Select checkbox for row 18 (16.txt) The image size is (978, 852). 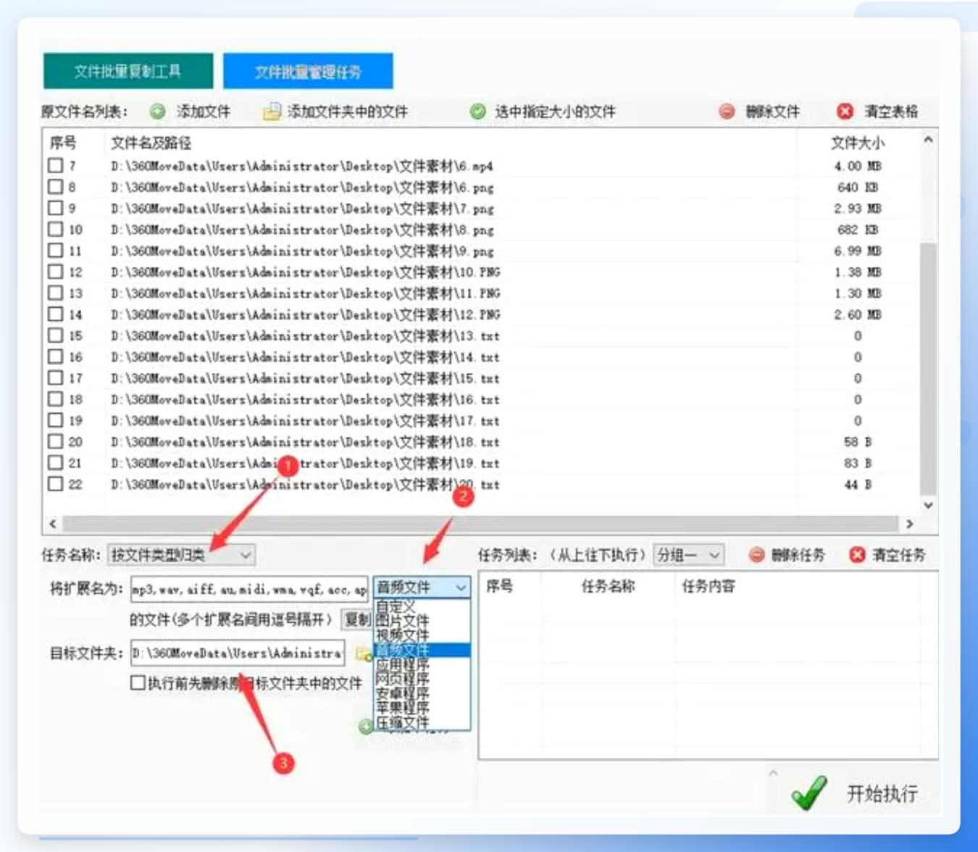point(55,399)
